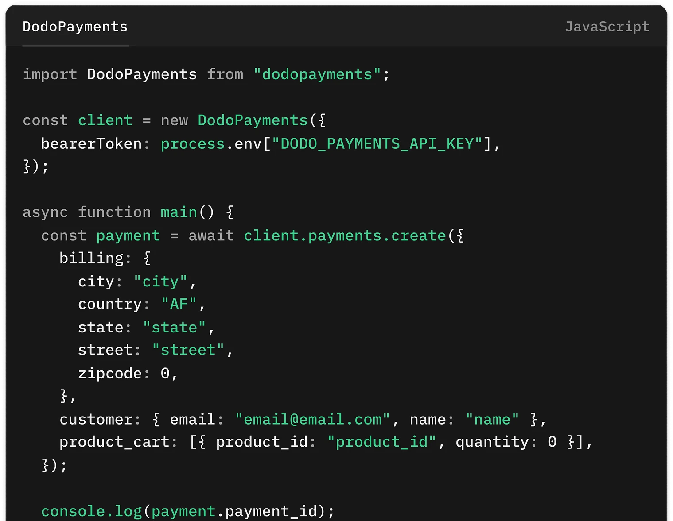The width and height of the screenshot is (673, 521).
Task: Click the "state" string value
Action: click(175, 327)
